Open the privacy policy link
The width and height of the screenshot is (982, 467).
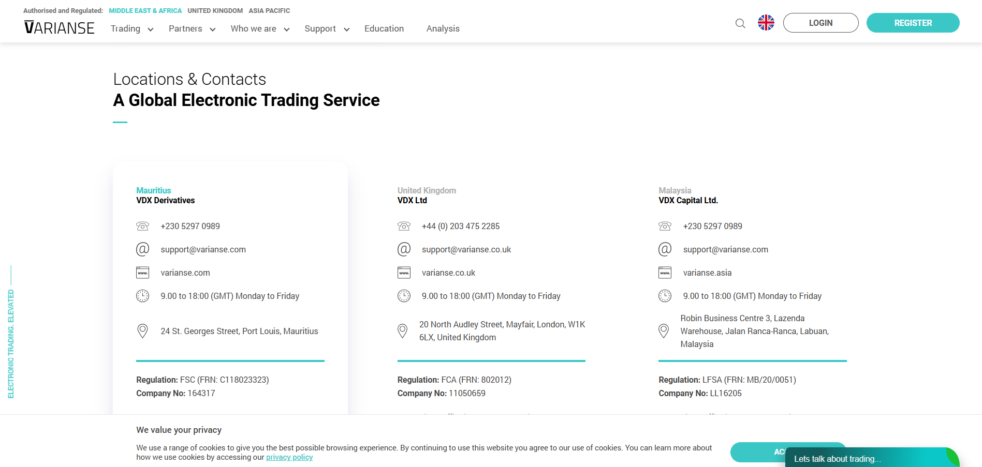pyautogui.click(x=289, y=457)
